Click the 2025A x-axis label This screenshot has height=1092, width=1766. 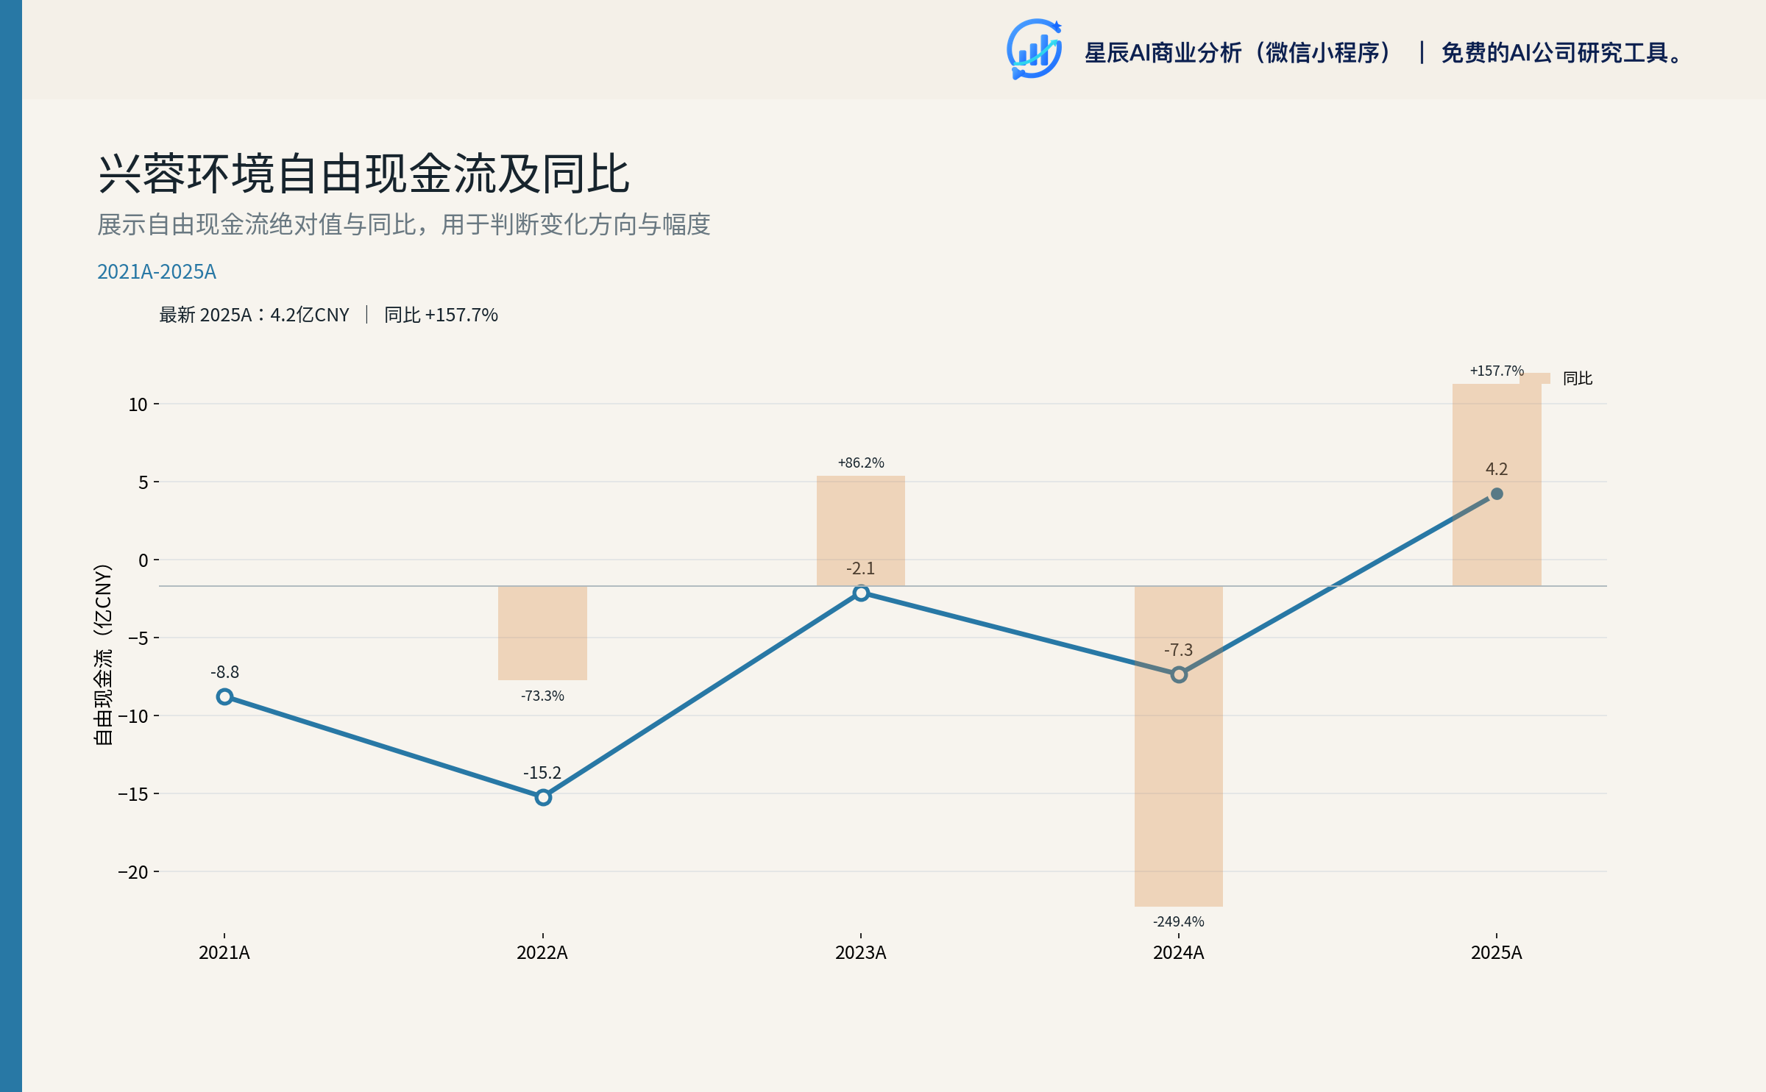(x=1497, y=953)
